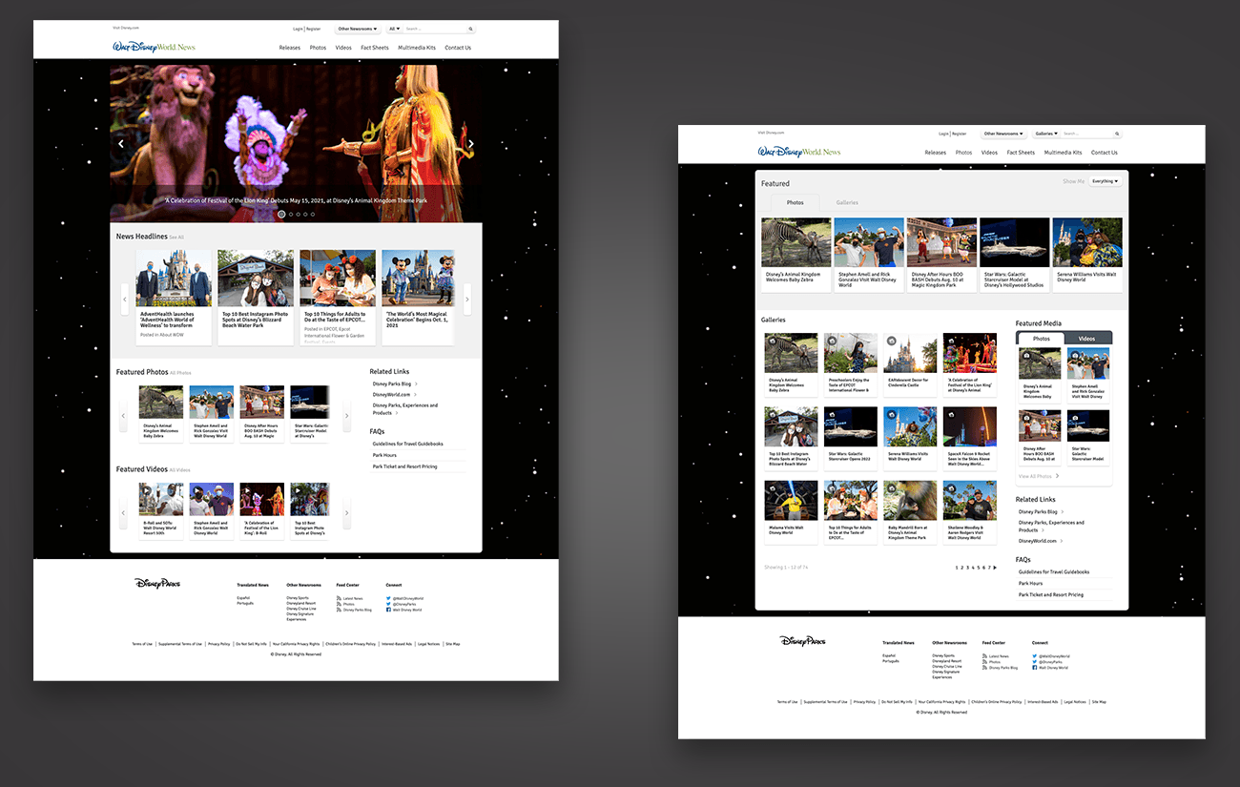The image size is (1240, 787).
Task: Open the Galleries search filter dropdown
Action: [x=1046, y=135]
